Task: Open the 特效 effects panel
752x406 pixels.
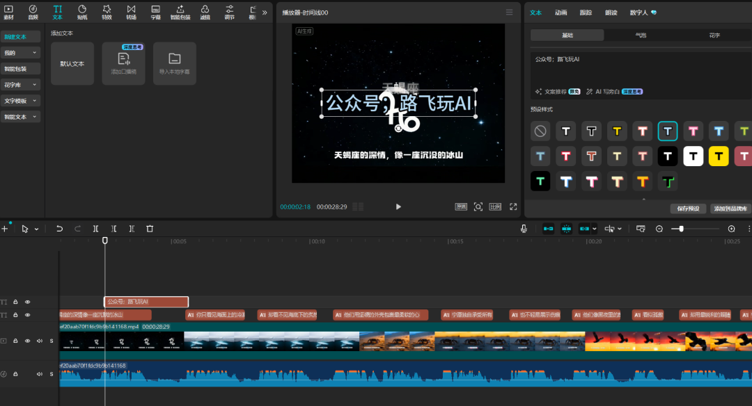Action: (107, 12)
